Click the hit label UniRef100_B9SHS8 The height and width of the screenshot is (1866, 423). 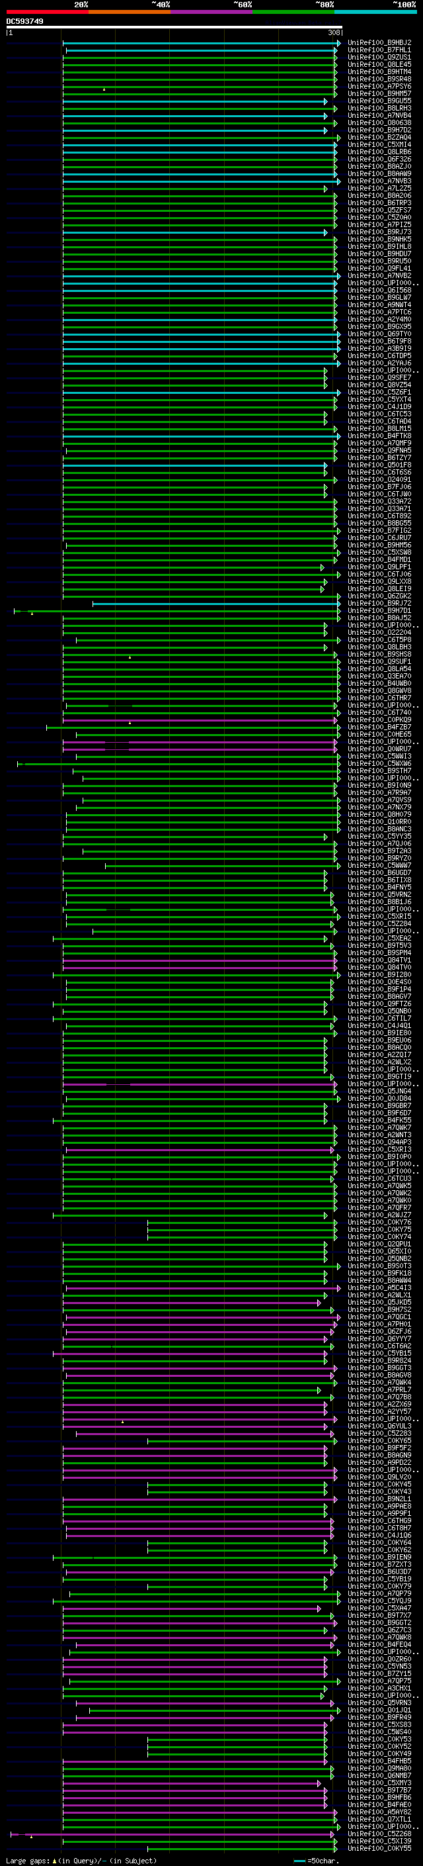click(379, 655)
